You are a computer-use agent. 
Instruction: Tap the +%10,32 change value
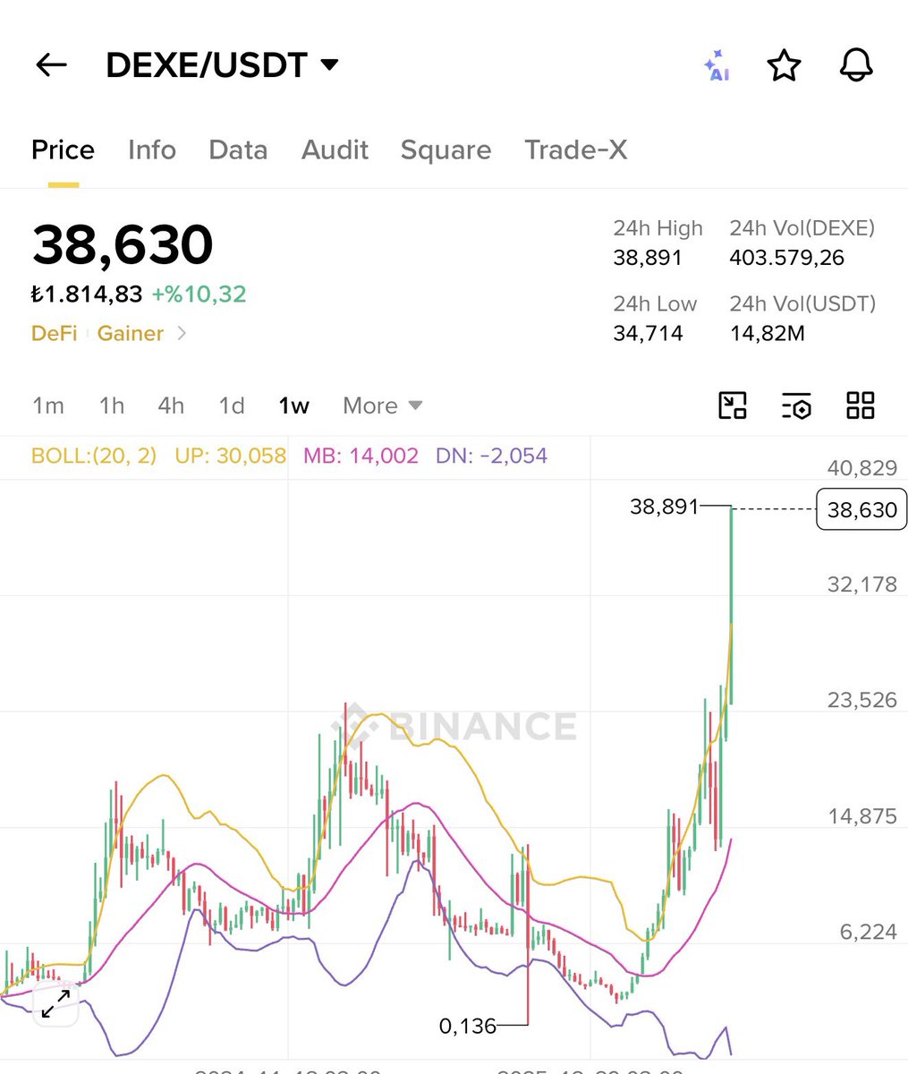tap(199, 294)
